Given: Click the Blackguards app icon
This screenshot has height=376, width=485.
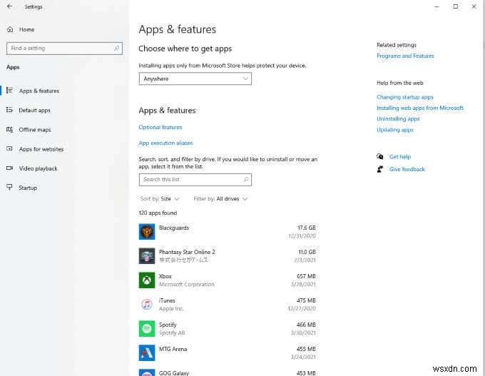Looking at the screenshot, I should point(147,231).
